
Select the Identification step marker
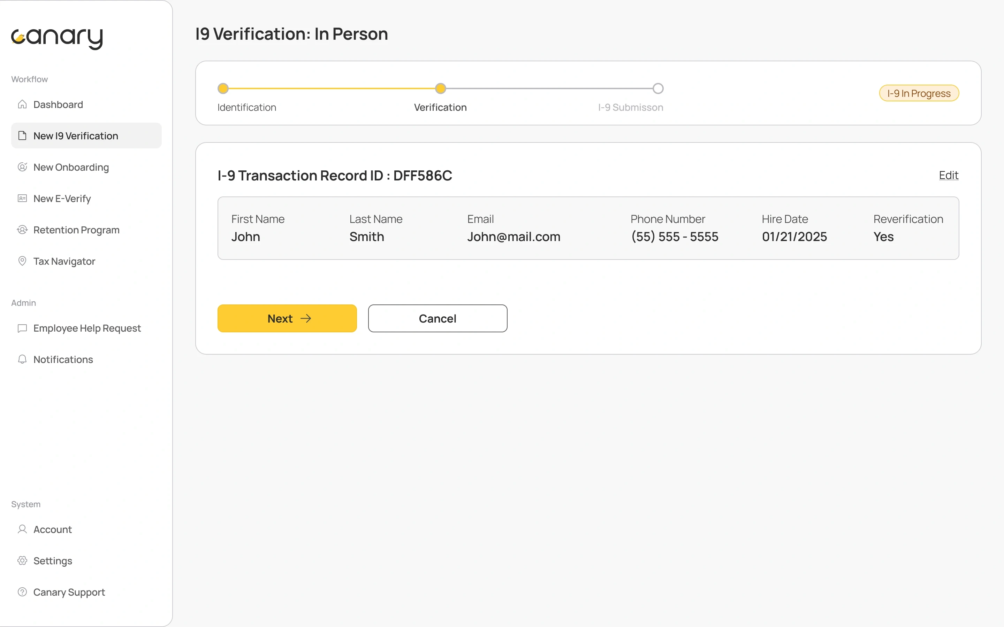pyautogui.click(x=223, y=88)
